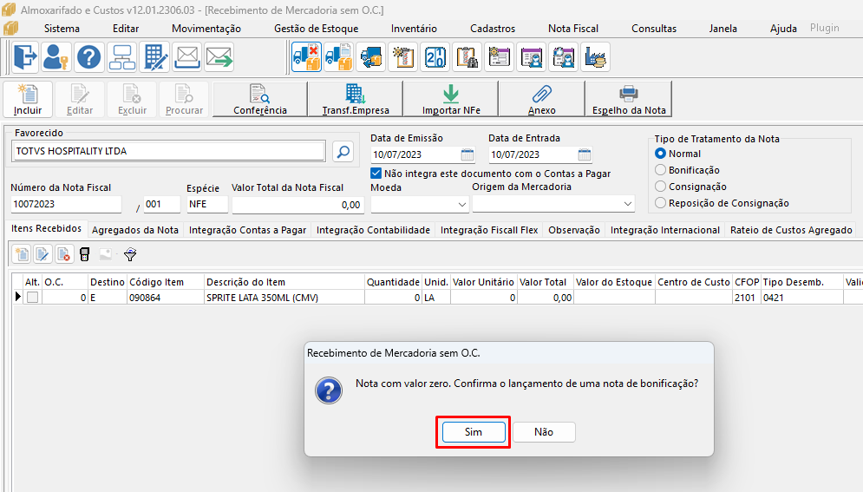
Task: Expand Origem da Mercadoria dropdown
Action: [x=627, y=204]
